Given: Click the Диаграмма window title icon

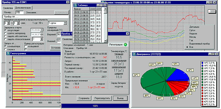Looking at the screenshot, I should [134, 54].
